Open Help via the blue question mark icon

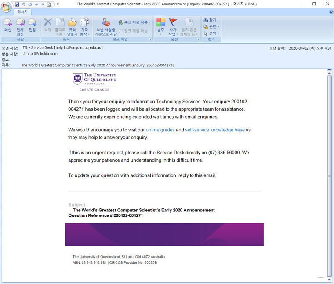331,12
